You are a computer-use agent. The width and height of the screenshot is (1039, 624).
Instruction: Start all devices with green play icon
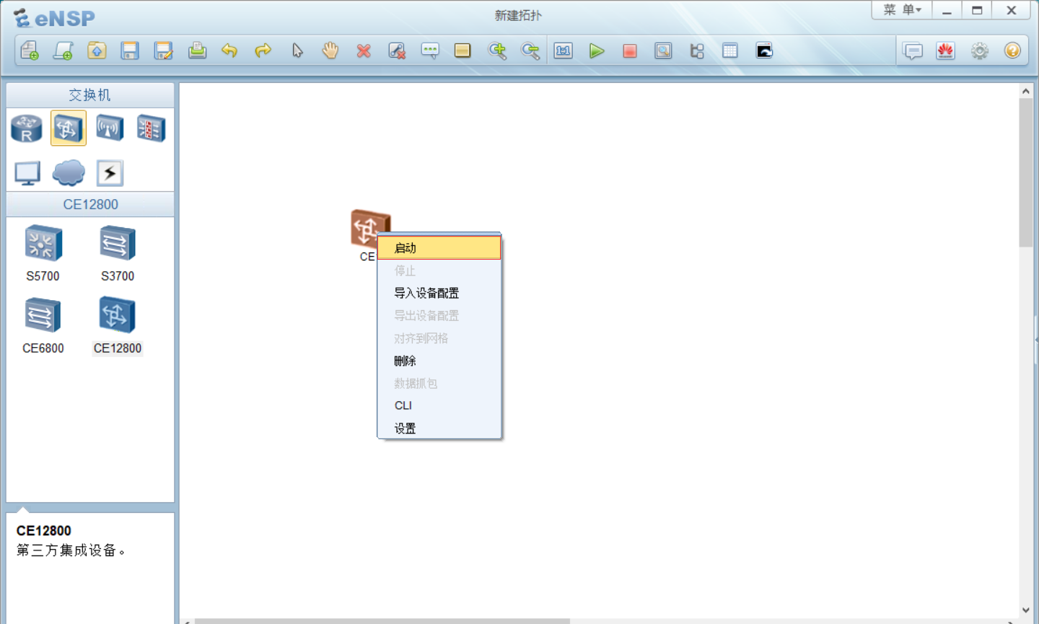(x=597, y=50)
